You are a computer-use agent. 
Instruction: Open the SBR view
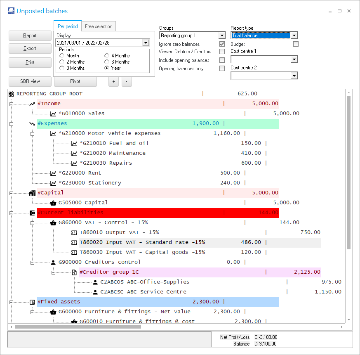[30, 81]
